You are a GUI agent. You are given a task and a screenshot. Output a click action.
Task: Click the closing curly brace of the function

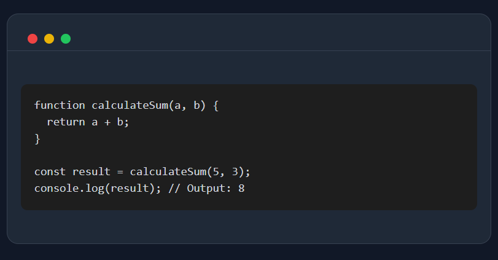coord(37,138)
